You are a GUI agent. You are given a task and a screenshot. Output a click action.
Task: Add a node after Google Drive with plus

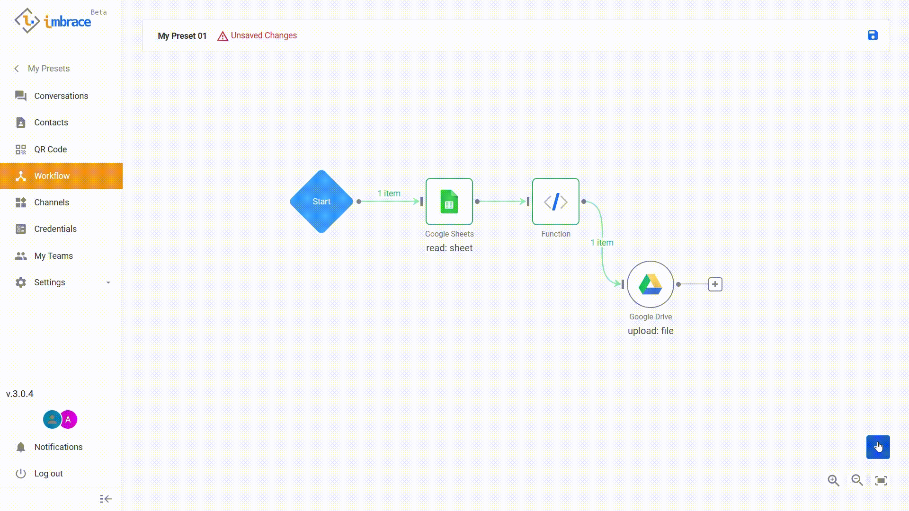pyautogui.click(x=715, y=284)
